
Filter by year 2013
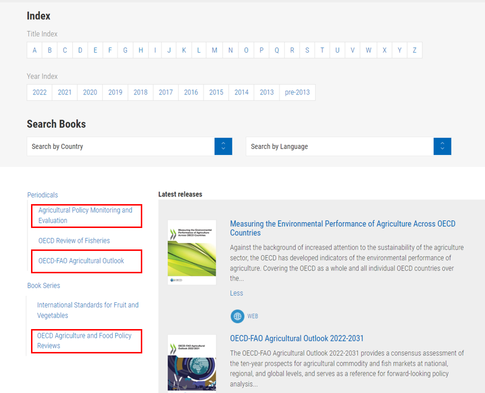pyautogui.click(x=267, y=93)
